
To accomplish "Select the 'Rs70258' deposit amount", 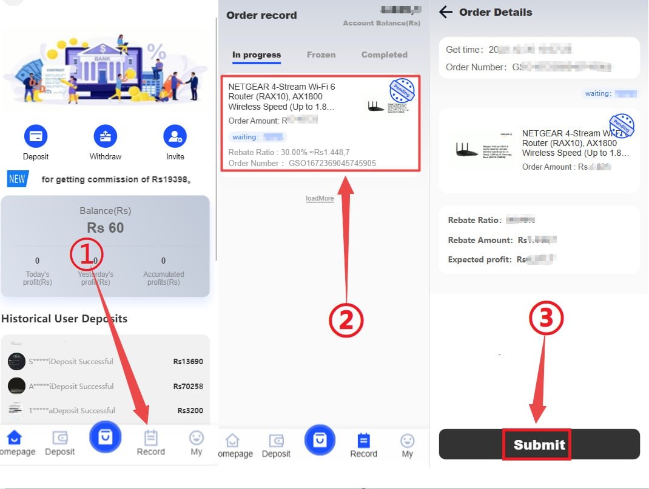I will (x=188, y=386).
